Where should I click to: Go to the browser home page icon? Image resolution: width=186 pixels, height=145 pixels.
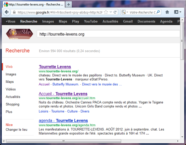(167, 12)
